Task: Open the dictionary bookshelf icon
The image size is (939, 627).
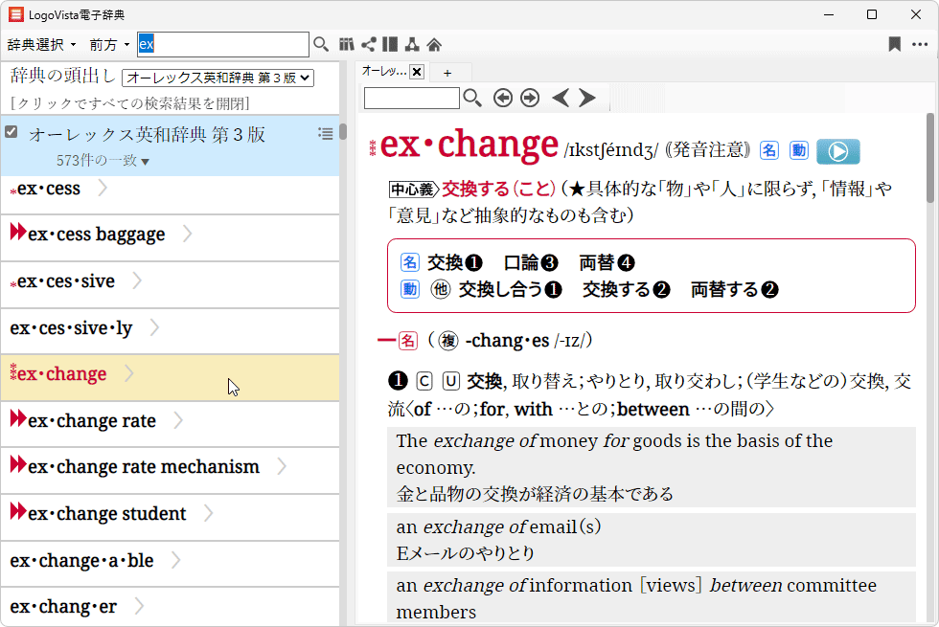Action: click(x=347, y=44)
